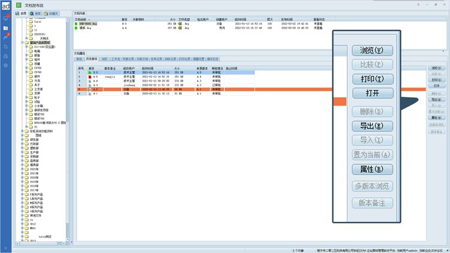Switch to the 历史版本 tab

click(x=92, y=59)
